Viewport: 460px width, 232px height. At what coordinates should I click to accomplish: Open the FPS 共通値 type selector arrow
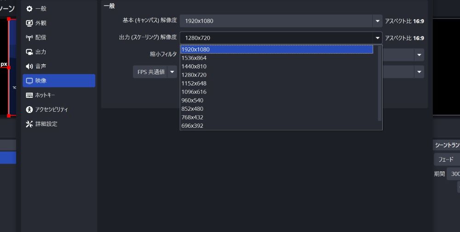172,72
